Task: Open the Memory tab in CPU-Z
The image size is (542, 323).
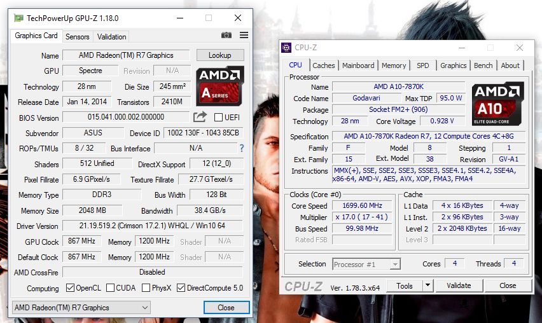Action: tap(394, 65)
